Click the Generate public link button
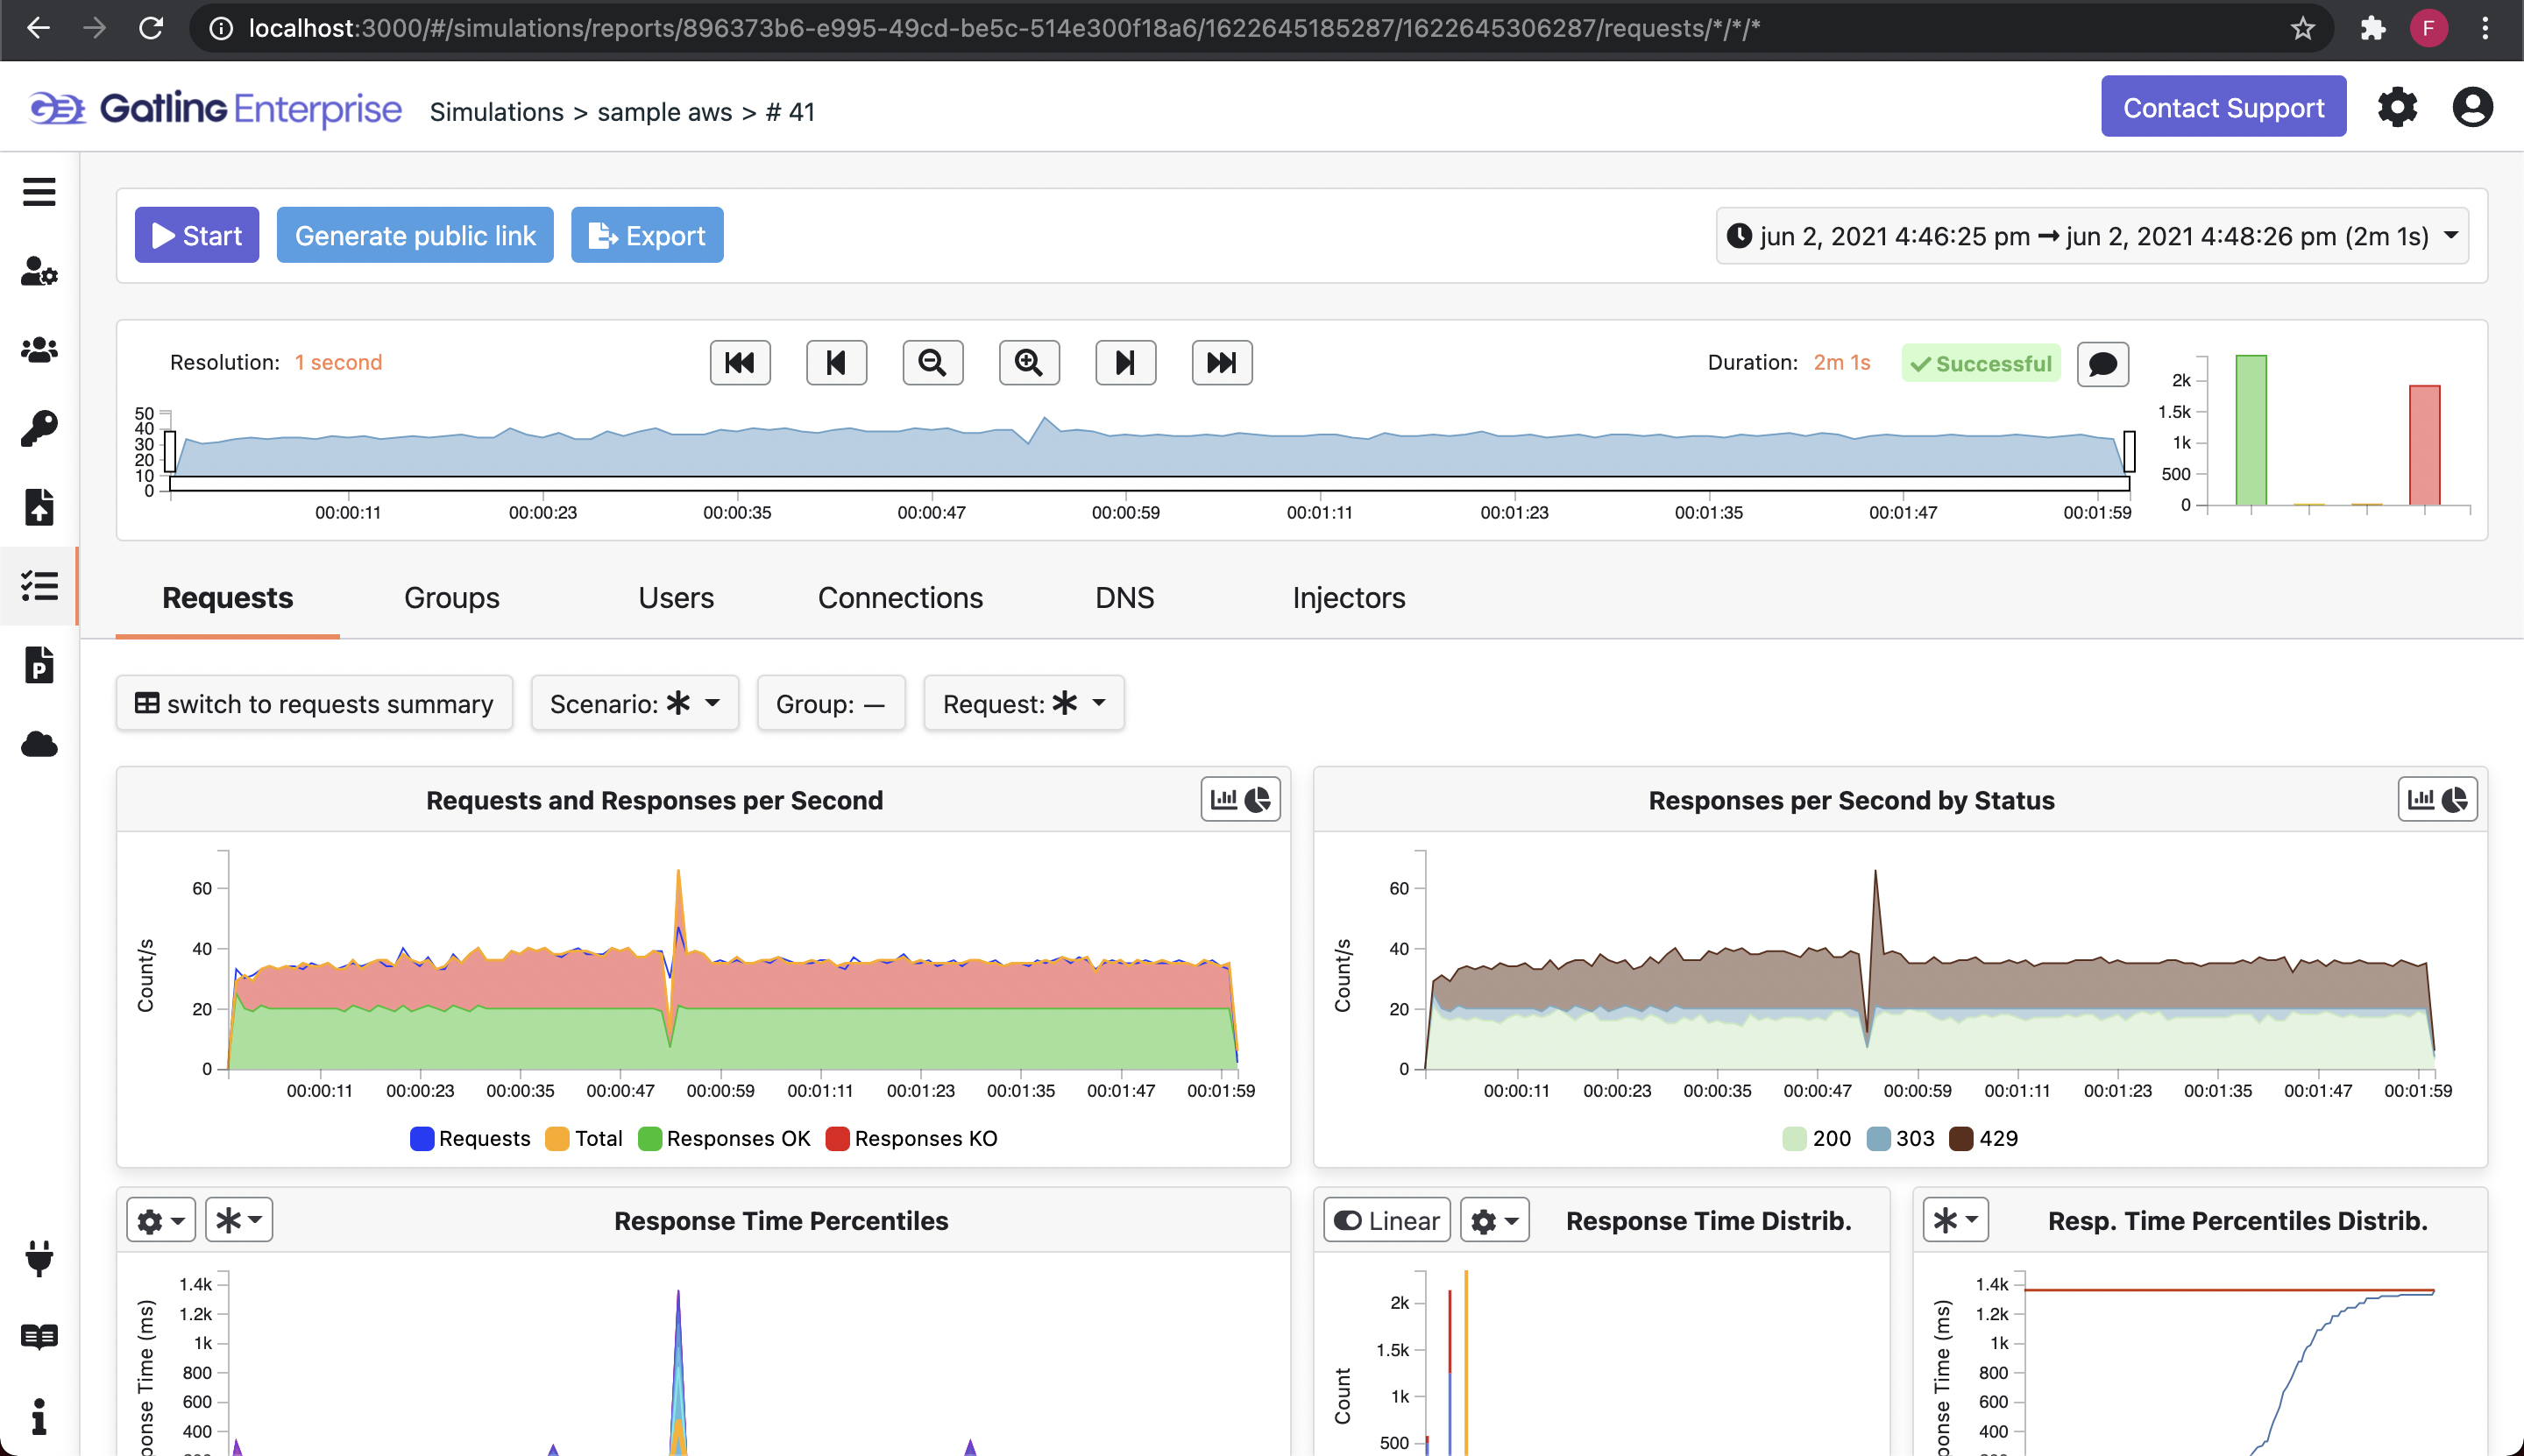2524x1456 pixels. tap(415, 236)
